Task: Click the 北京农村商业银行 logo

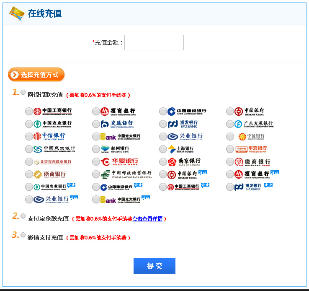Action: click(x=52, y=162)
